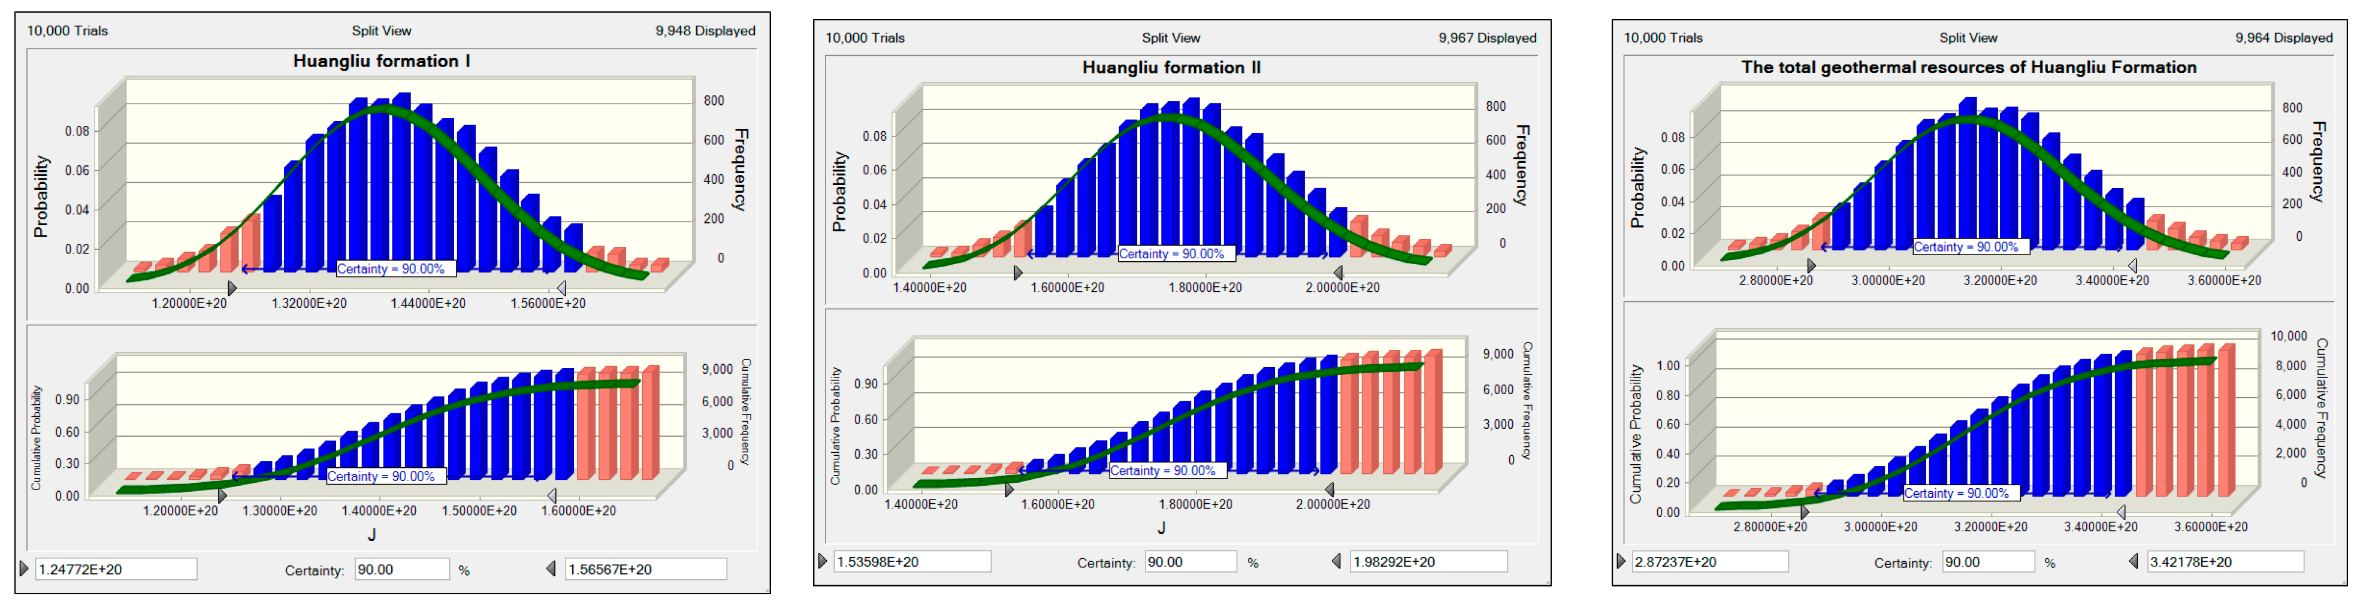The width and height of the screenshot is (2360, 605).
Task: Click 'Frequency' axis title in Huangliu formation I chart
Action: 741,170
